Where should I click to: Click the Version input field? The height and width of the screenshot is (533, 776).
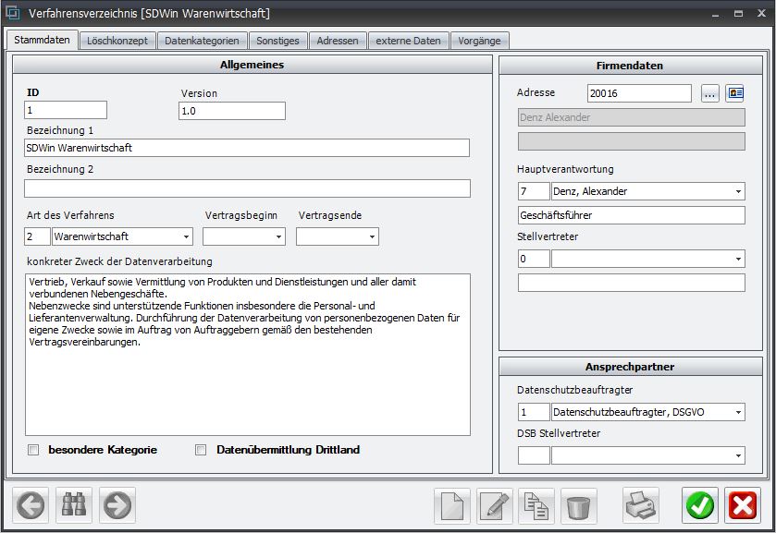point(231,111)
